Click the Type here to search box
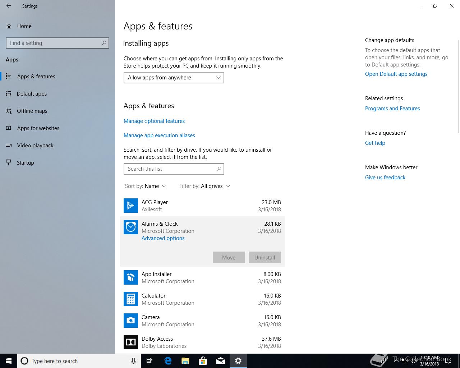The width and height of the screenshot is (460, 368). [x=79, y=361]
